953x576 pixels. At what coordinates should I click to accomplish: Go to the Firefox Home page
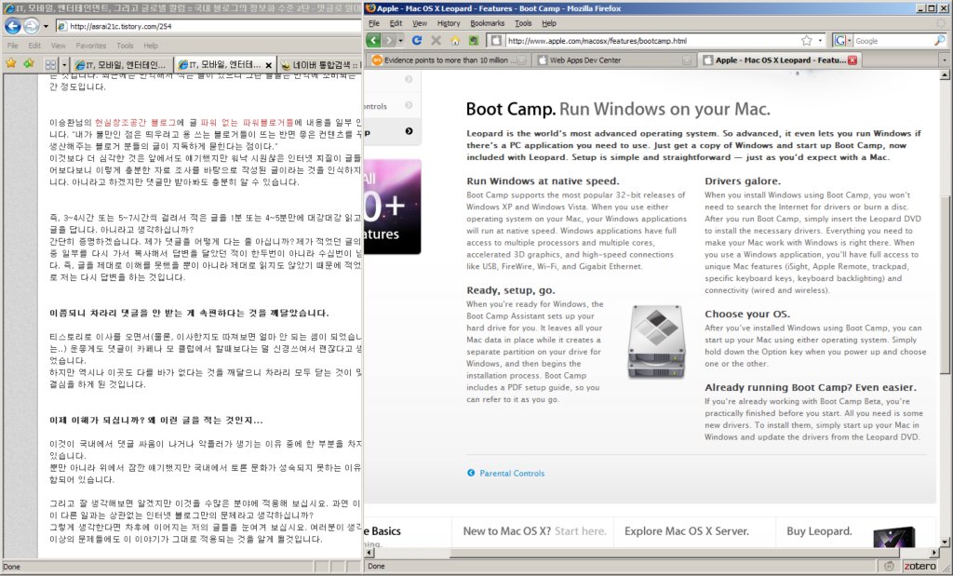454,41
